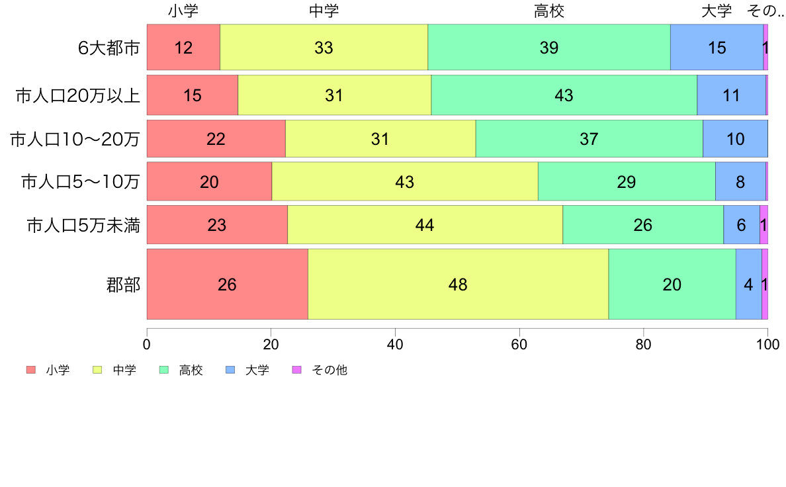Select the 29 高校 segment for 市人口5〜10万

point(627,181)
